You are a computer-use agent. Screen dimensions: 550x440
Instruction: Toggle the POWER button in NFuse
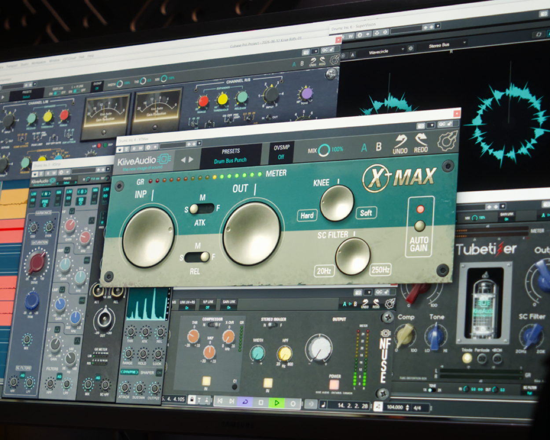tap(334, 385)
